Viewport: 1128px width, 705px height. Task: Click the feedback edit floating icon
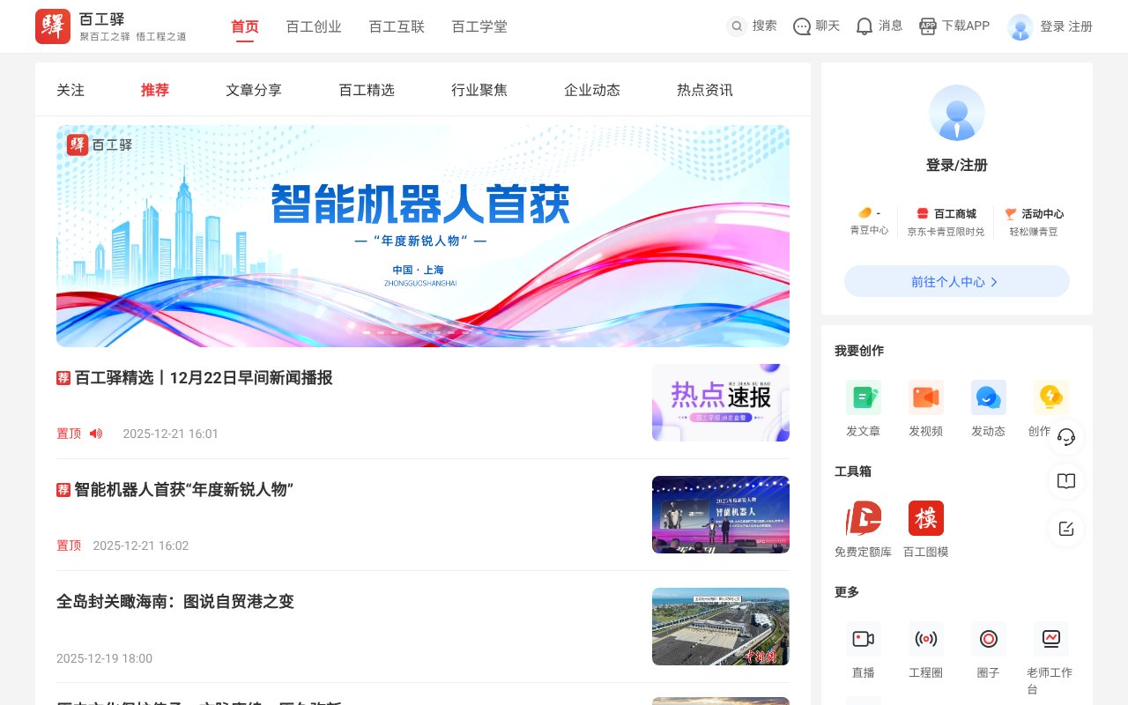1066,530
